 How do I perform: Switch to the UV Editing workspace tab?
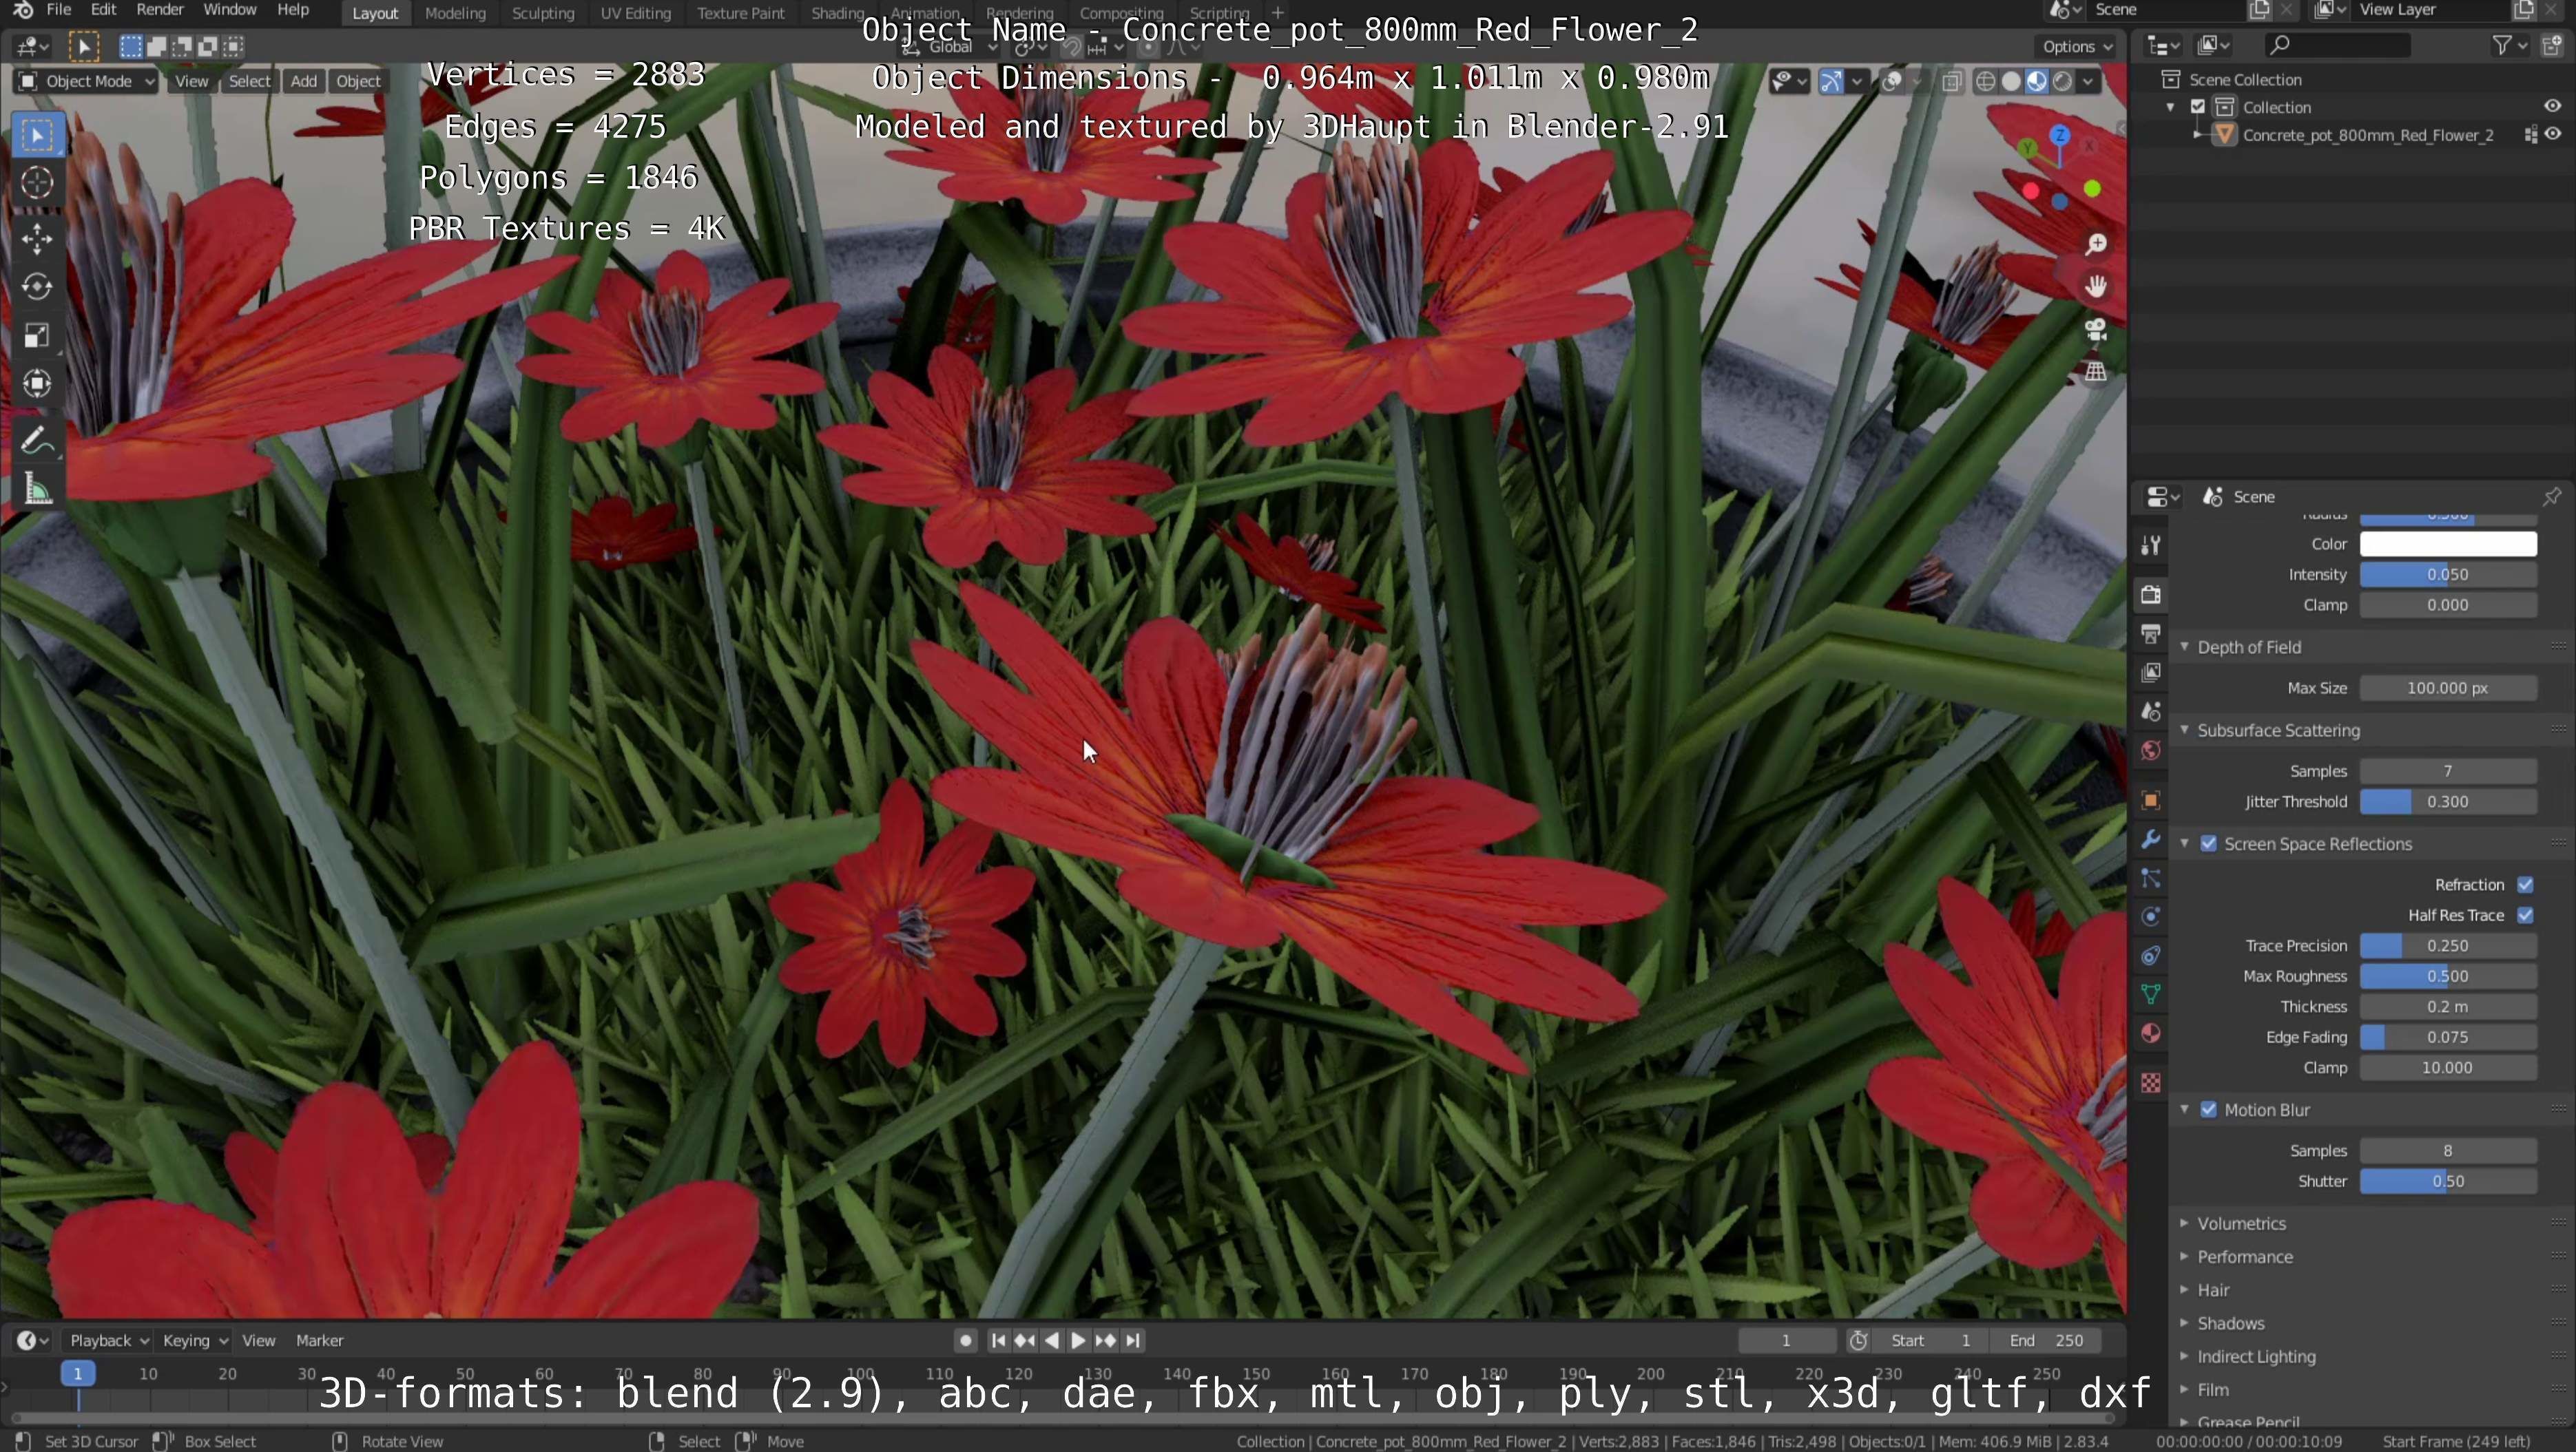635,13
